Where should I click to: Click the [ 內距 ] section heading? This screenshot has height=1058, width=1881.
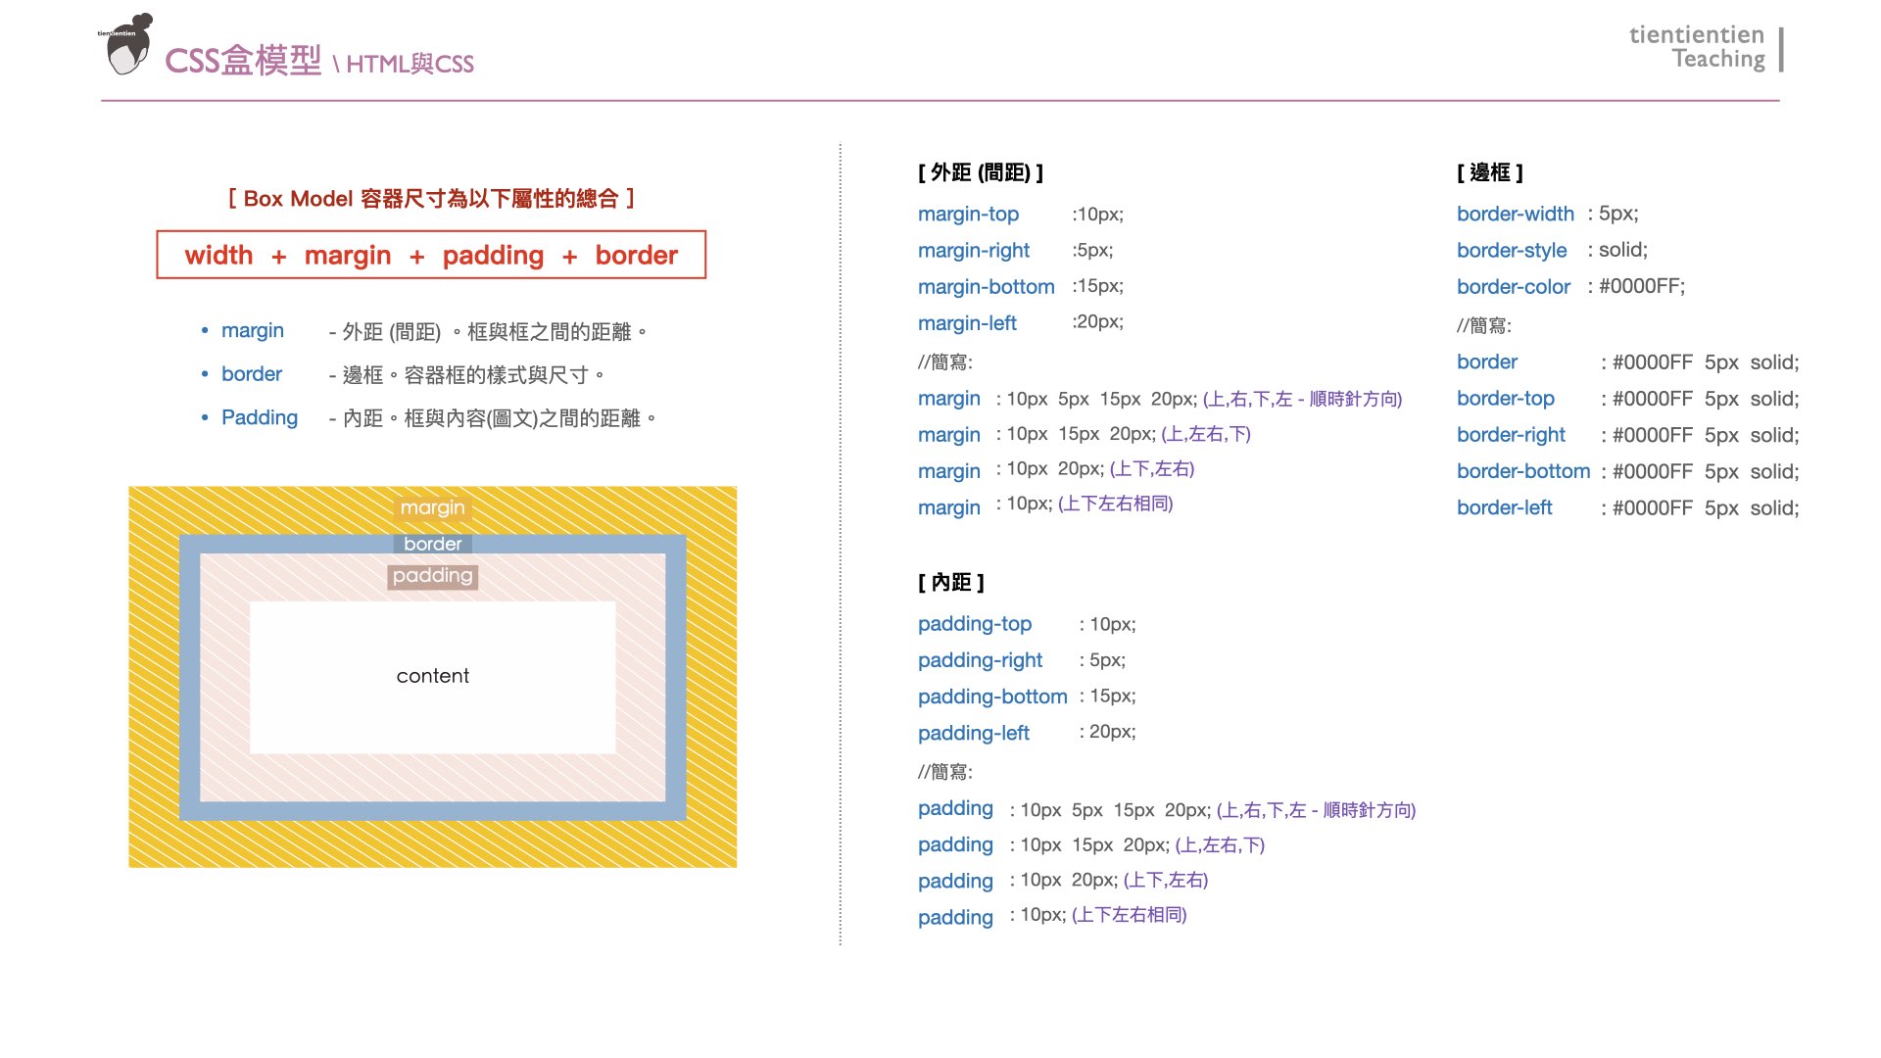pos(950,582)
